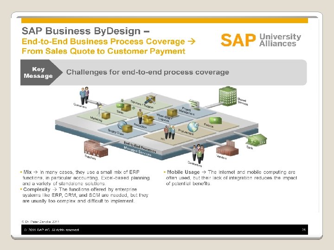Click the HR group of people icon

[170, 132]
